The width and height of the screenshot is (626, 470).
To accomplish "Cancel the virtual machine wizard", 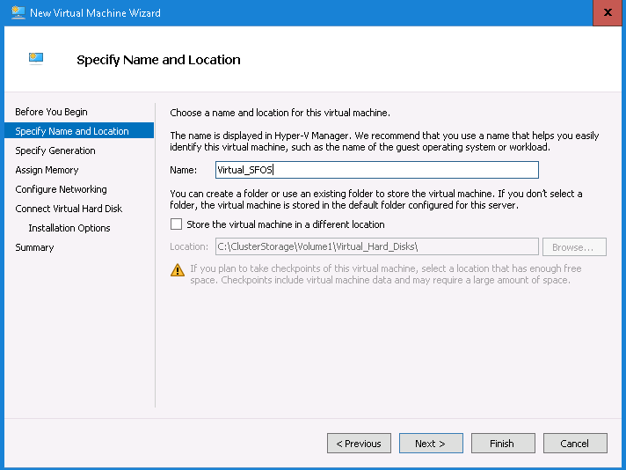I will [x=575, y=444].
